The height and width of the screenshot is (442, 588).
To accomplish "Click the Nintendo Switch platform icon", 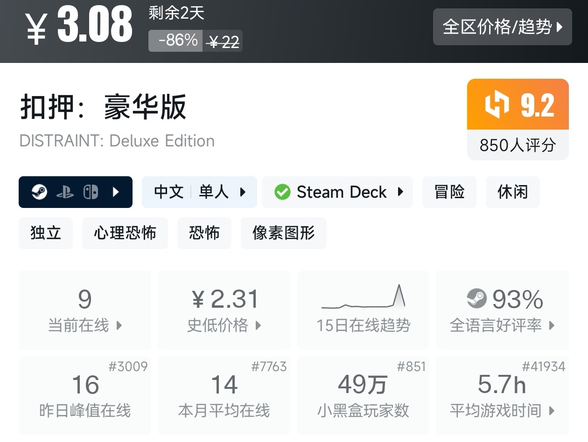I will pos(91,192).
